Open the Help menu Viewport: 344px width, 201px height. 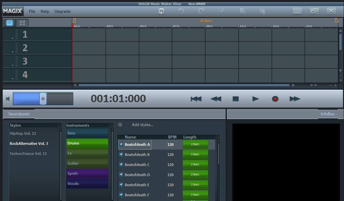tap(45, 11)
